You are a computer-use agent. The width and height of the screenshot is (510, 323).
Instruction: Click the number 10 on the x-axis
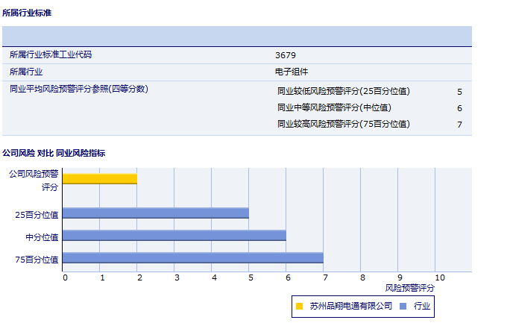(x=439, y=277)
